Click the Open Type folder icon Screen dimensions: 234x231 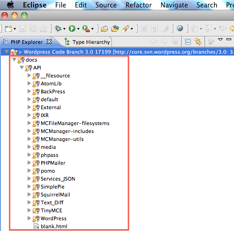point(104,29)
